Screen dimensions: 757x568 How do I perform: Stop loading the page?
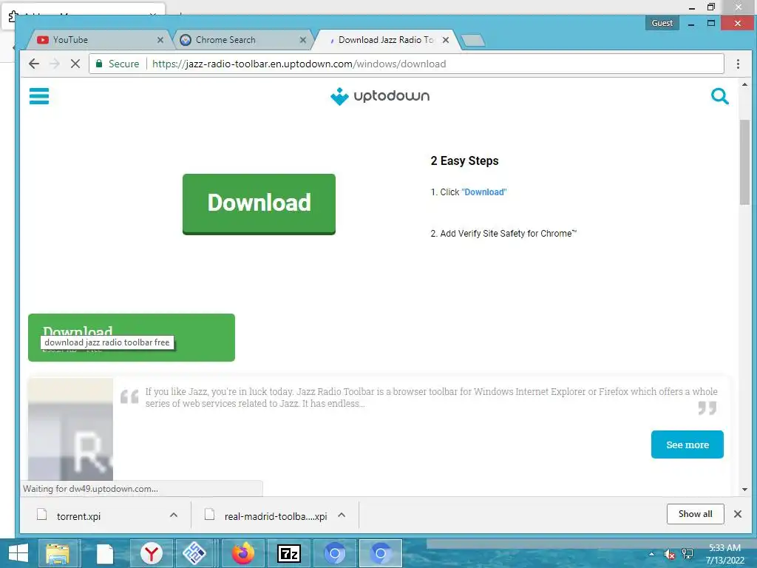(75, 64)
